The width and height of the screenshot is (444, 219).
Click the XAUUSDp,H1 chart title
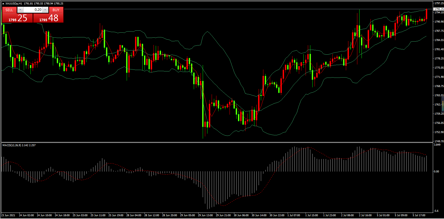pyautogui.click(x=14, y=4)
